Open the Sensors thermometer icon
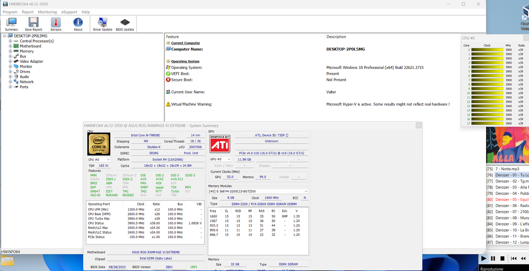529x271 pixels. click(56, 24)
